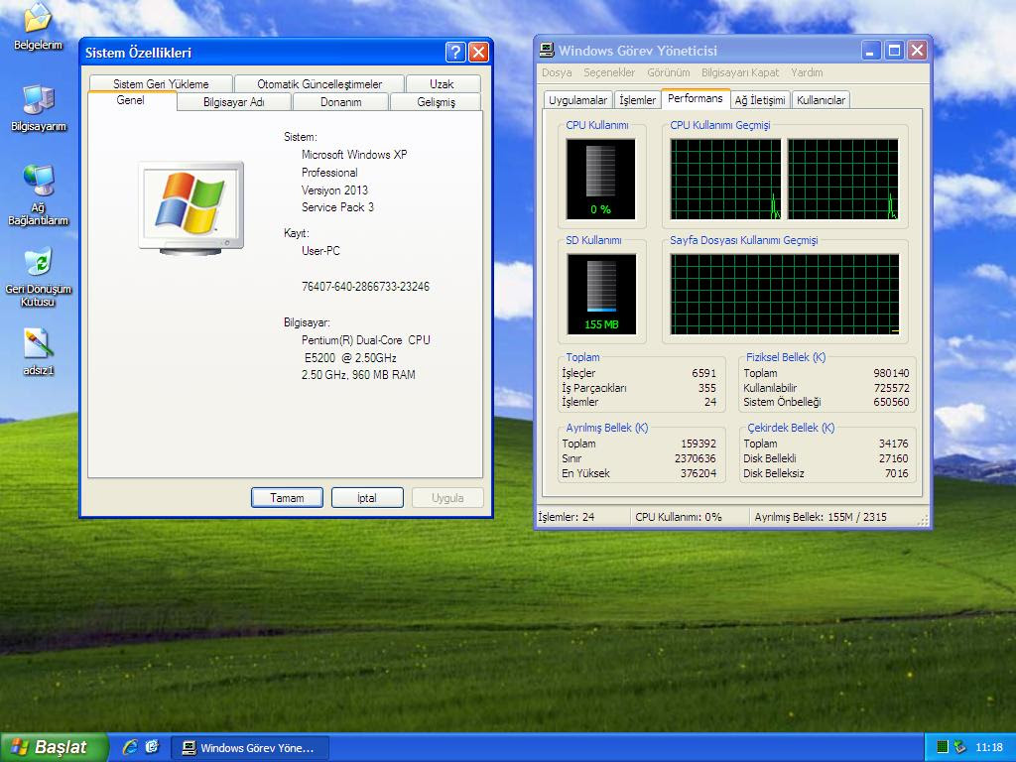The height and width of the screenshot is (762, 1016).
Task: Click the 2.50 GHz, 960 MB RAM text
Action: (x=358, y=374)
